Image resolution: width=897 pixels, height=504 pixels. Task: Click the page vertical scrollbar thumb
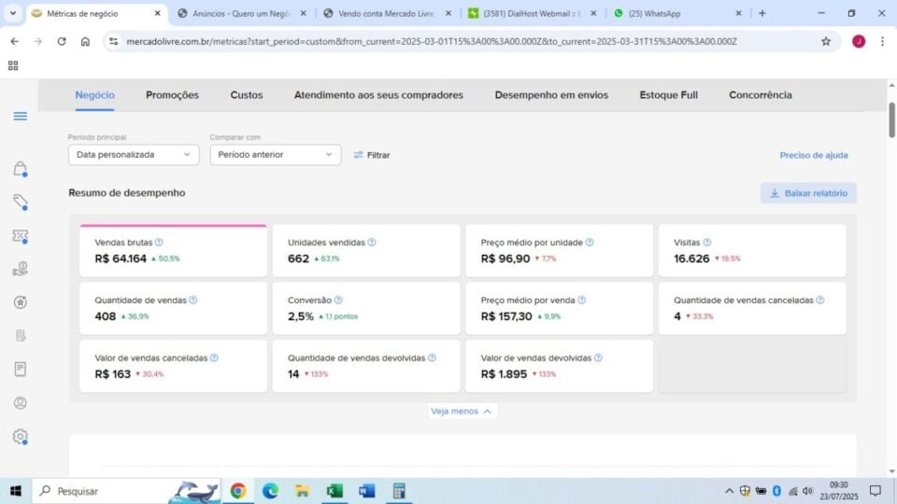(891, 120)
